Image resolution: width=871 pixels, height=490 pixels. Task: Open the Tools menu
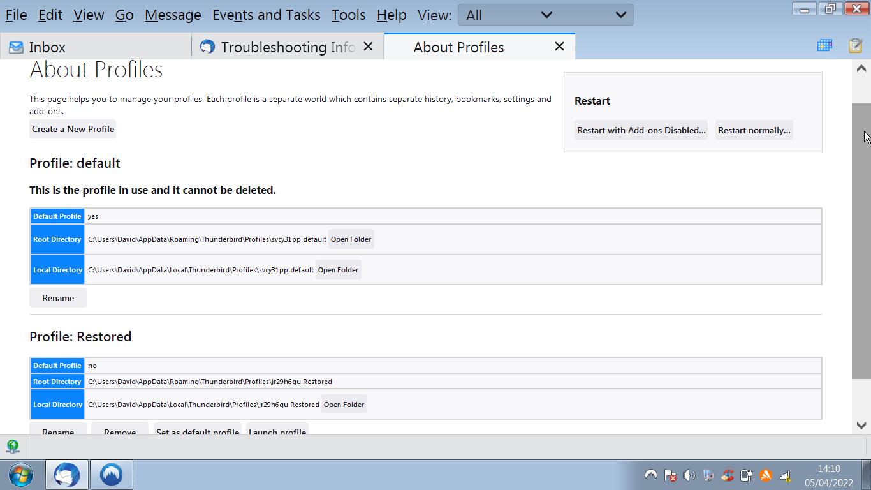pyautogui.click(x=348, y=15)
